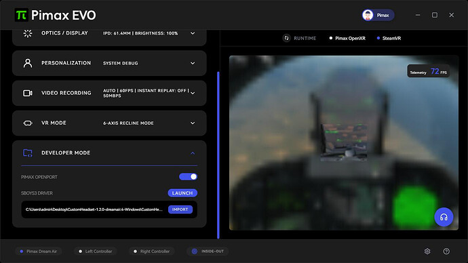468x263 pixels.
Task: Minimize the Pimax EVO window
Action: coord(418,15)
